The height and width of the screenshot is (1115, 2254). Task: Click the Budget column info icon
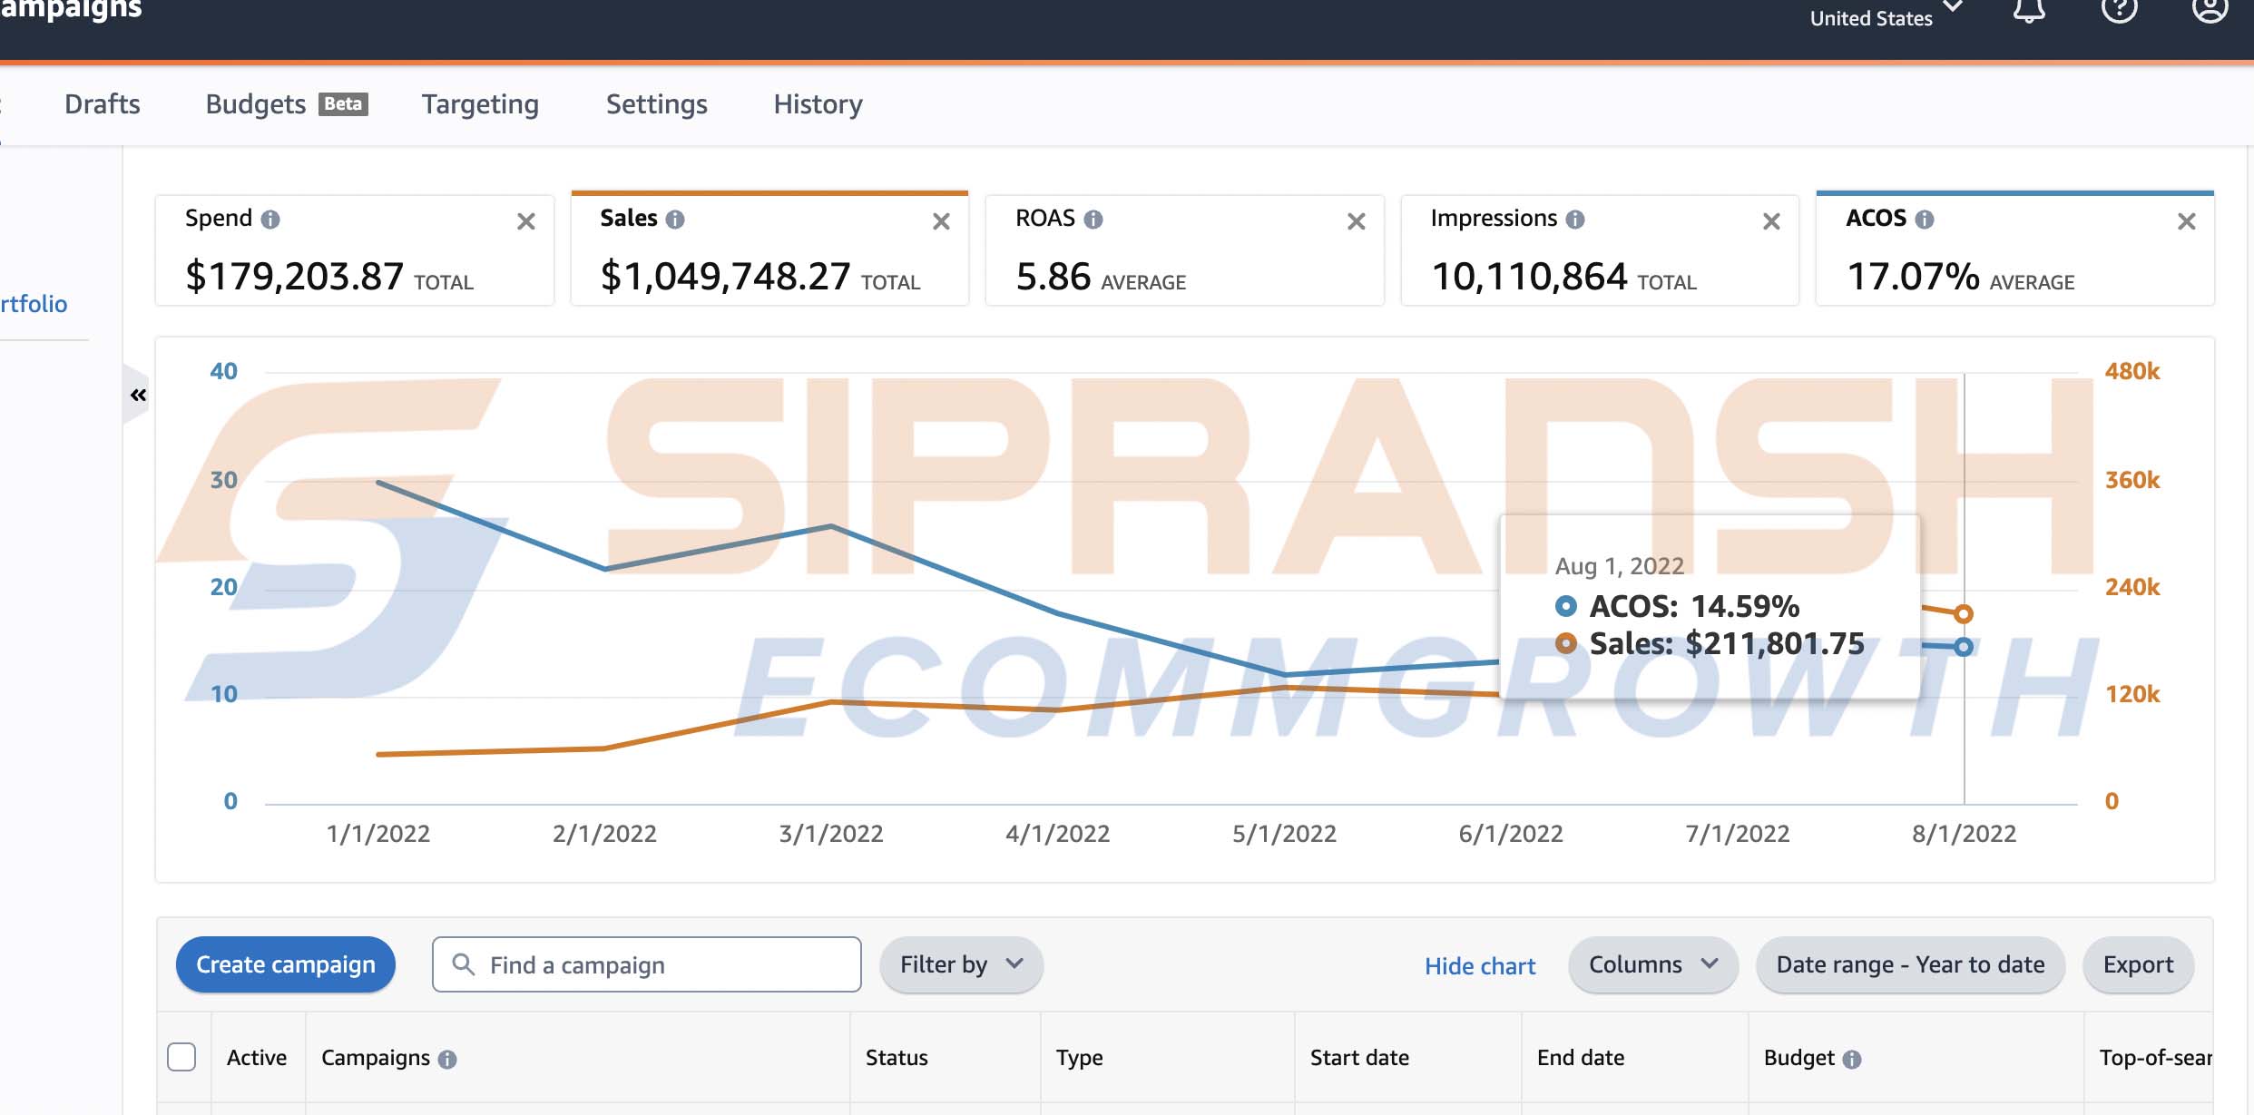pos(1852,1059)
